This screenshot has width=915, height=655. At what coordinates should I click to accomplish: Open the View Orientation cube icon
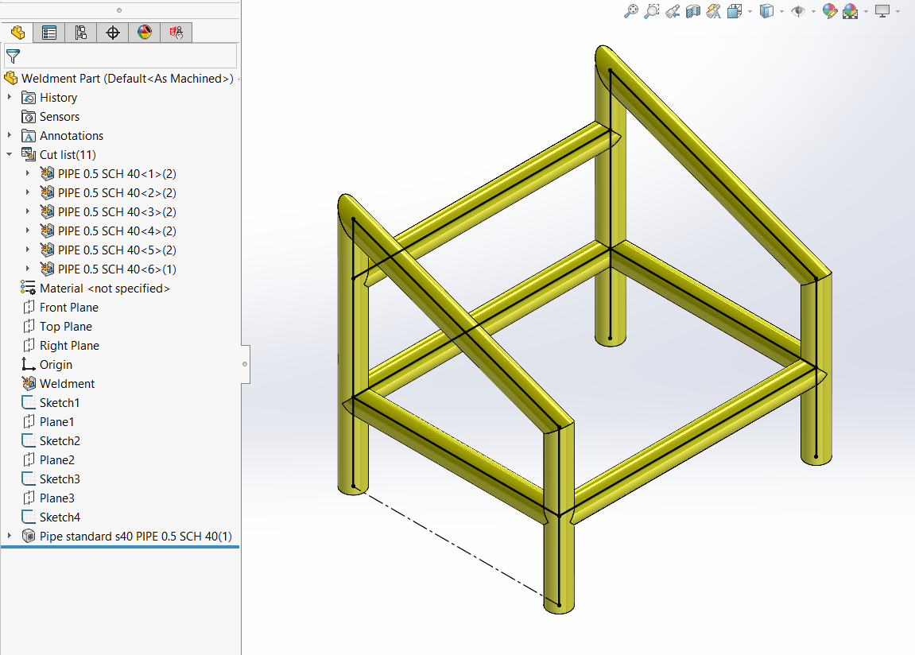[x=734, y=11]
